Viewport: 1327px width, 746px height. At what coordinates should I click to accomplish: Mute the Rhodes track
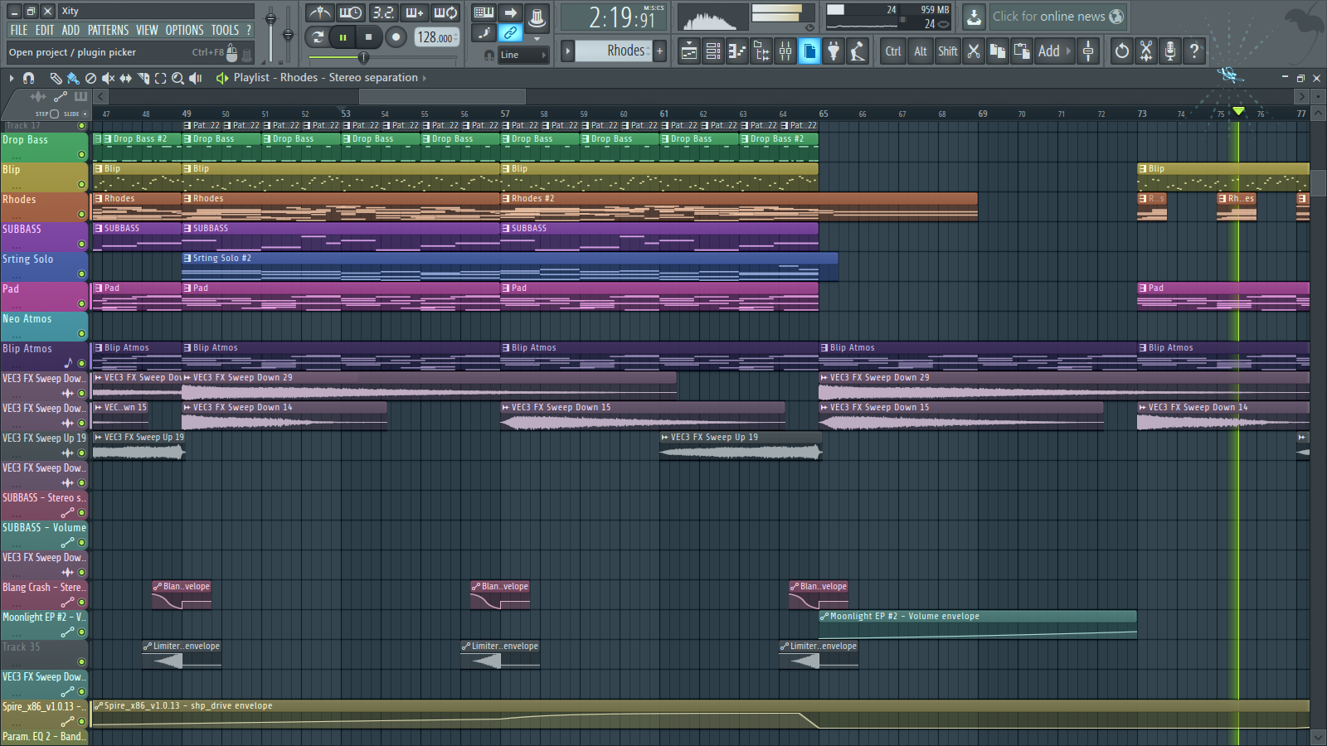tap(81, 215)
